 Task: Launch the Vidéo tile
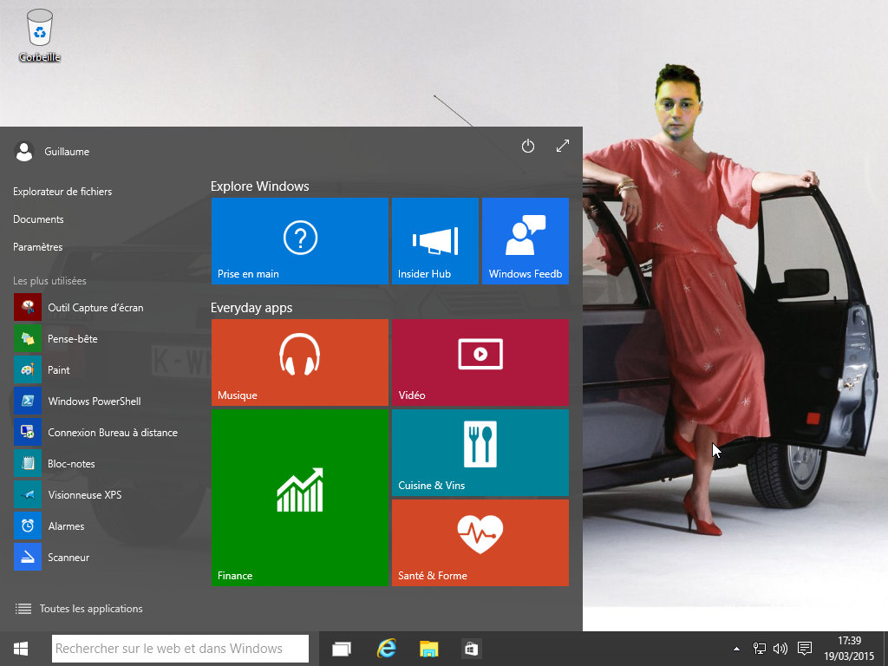click(x=480, y=362)
